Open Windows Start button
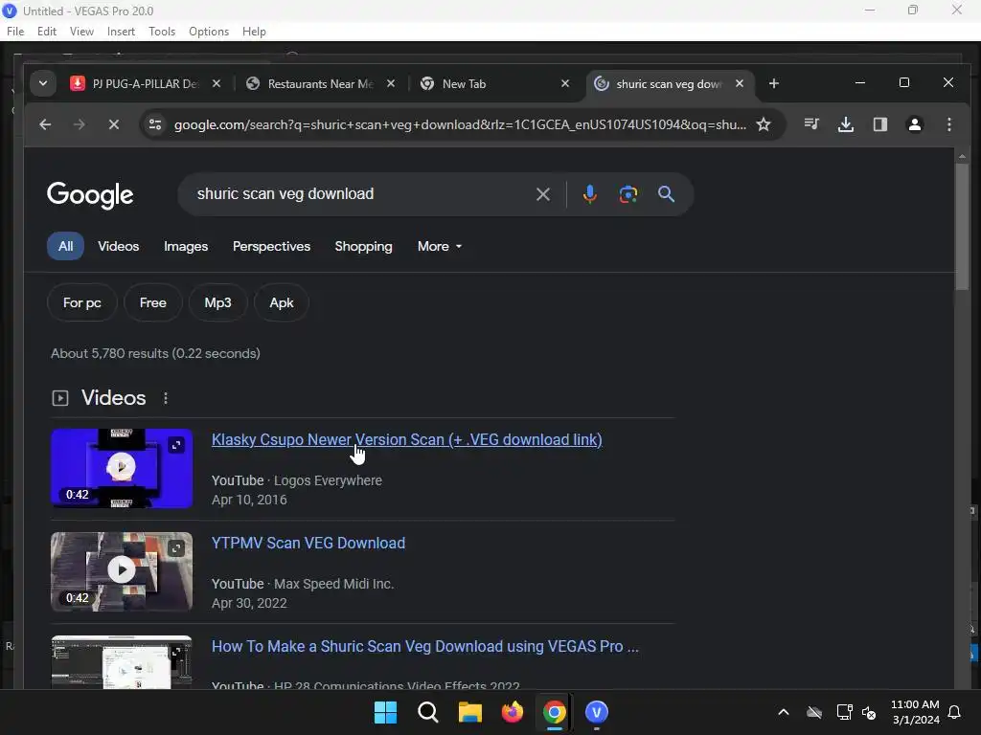 (385, 712)
